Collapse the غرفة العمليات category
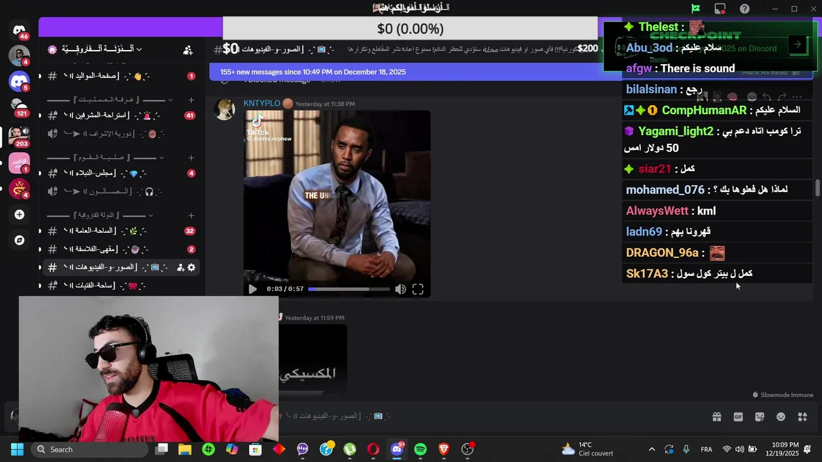 (x=170, y=100)
